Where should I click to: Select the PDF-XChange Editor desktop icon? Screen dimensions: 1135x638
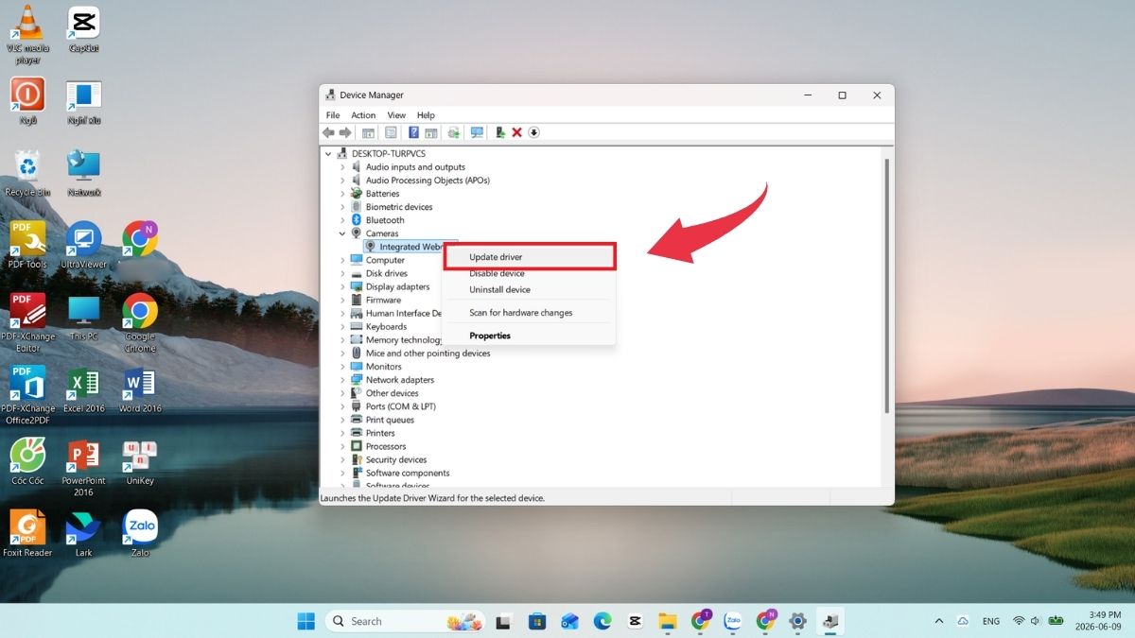(28, 322)
